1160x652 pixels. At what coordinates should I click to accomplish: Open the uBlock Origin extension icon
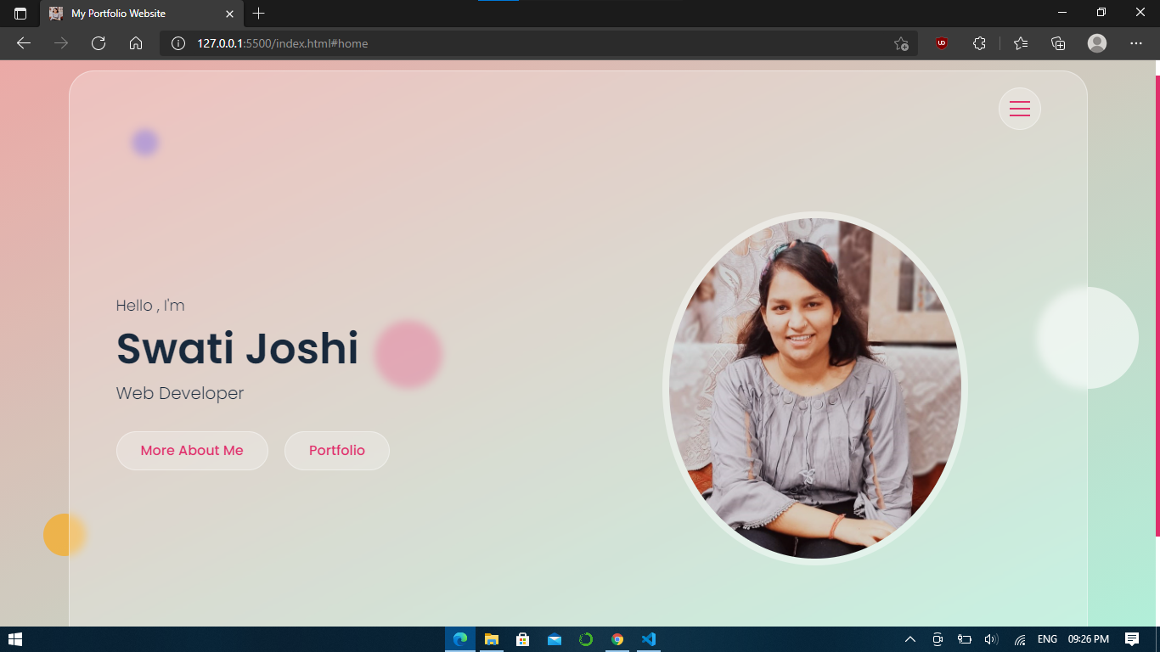941,43
